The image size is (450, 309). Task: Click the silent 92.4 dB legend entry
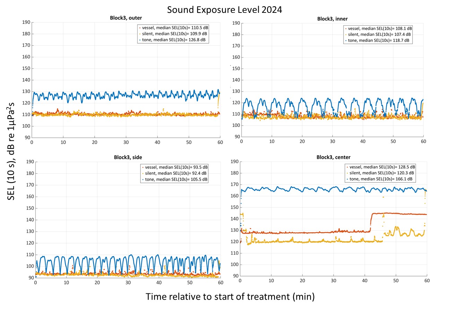click(x=173, y=173)
